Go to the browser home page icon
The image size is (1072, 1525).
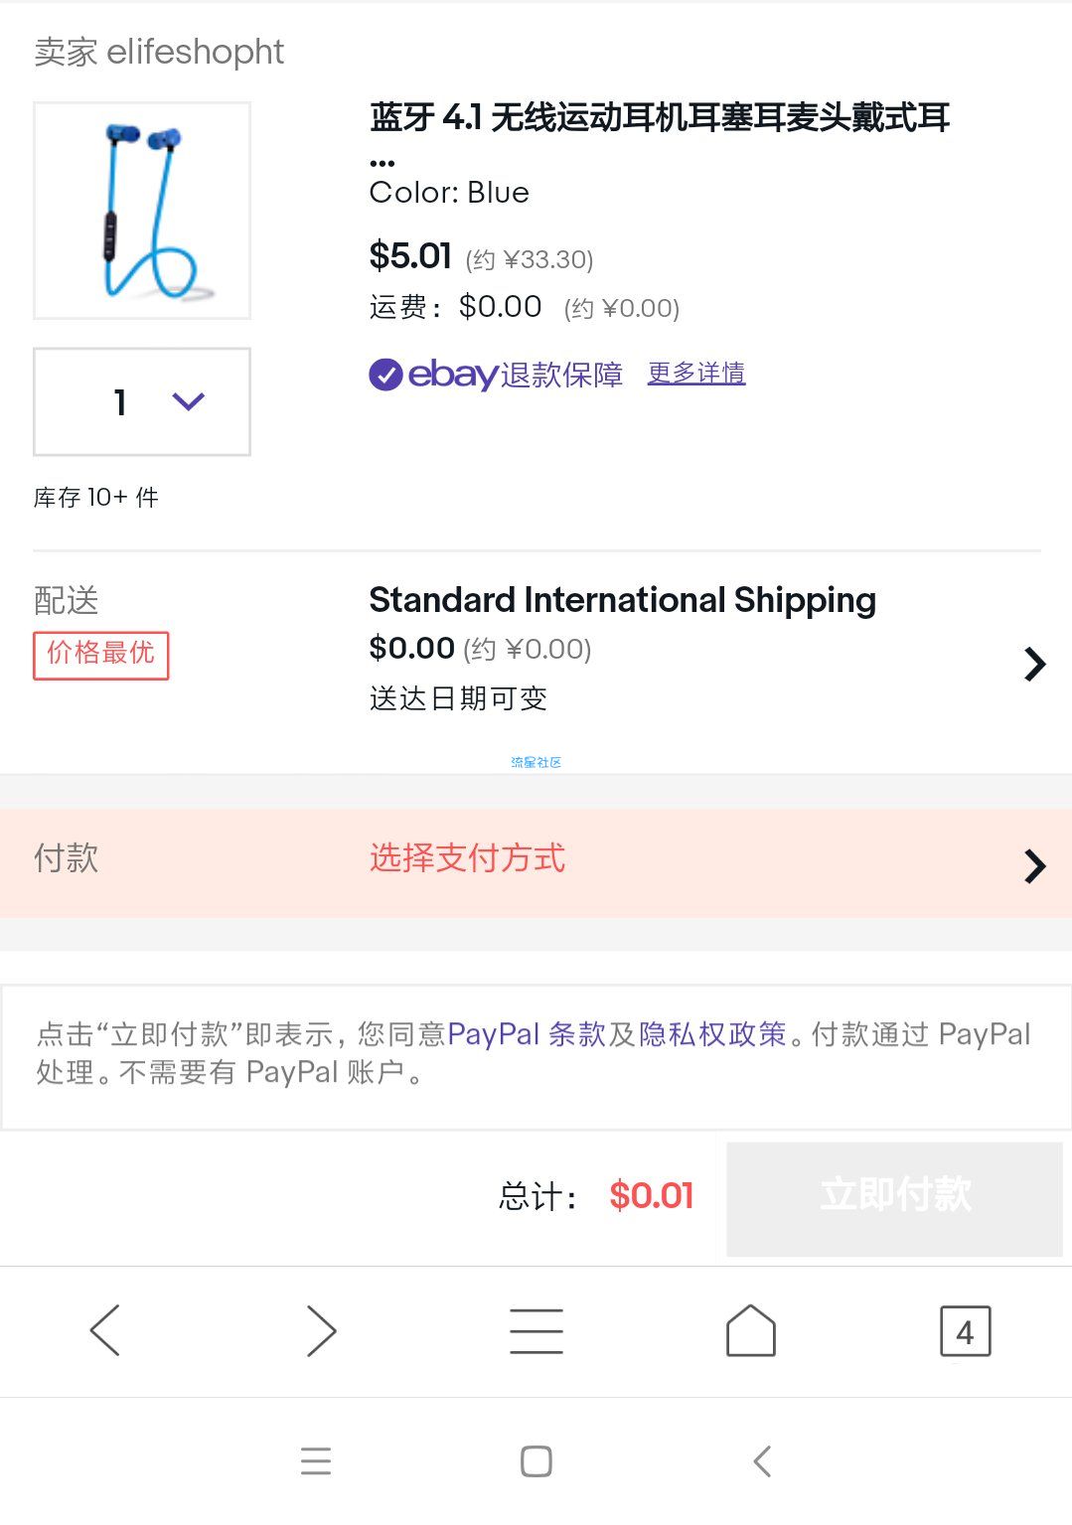tap(751, 1330)
